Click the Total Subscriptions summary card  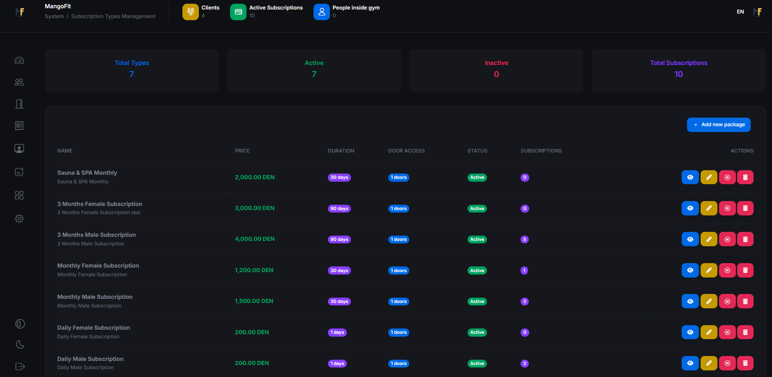pyautogui.click(x=678, y=70)
